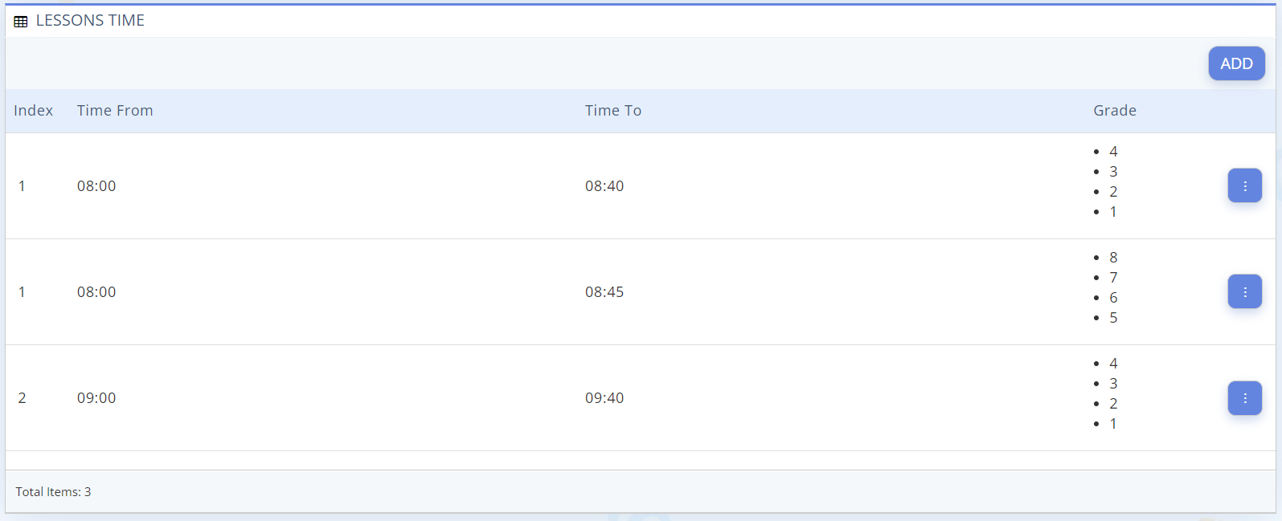Select the 08:40 Time To cell

[x=604, y=186]
